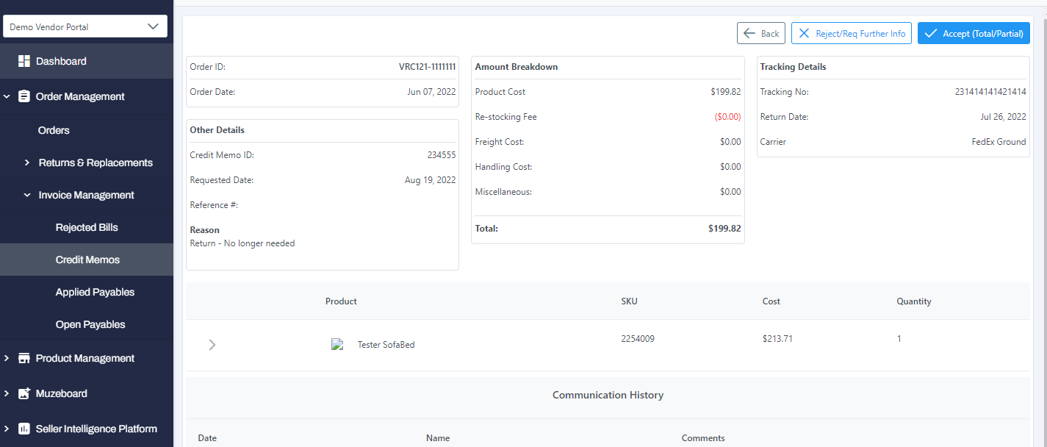Click the Comments column header
Screen dimensions: 1047x447
[x=703, y=438]
